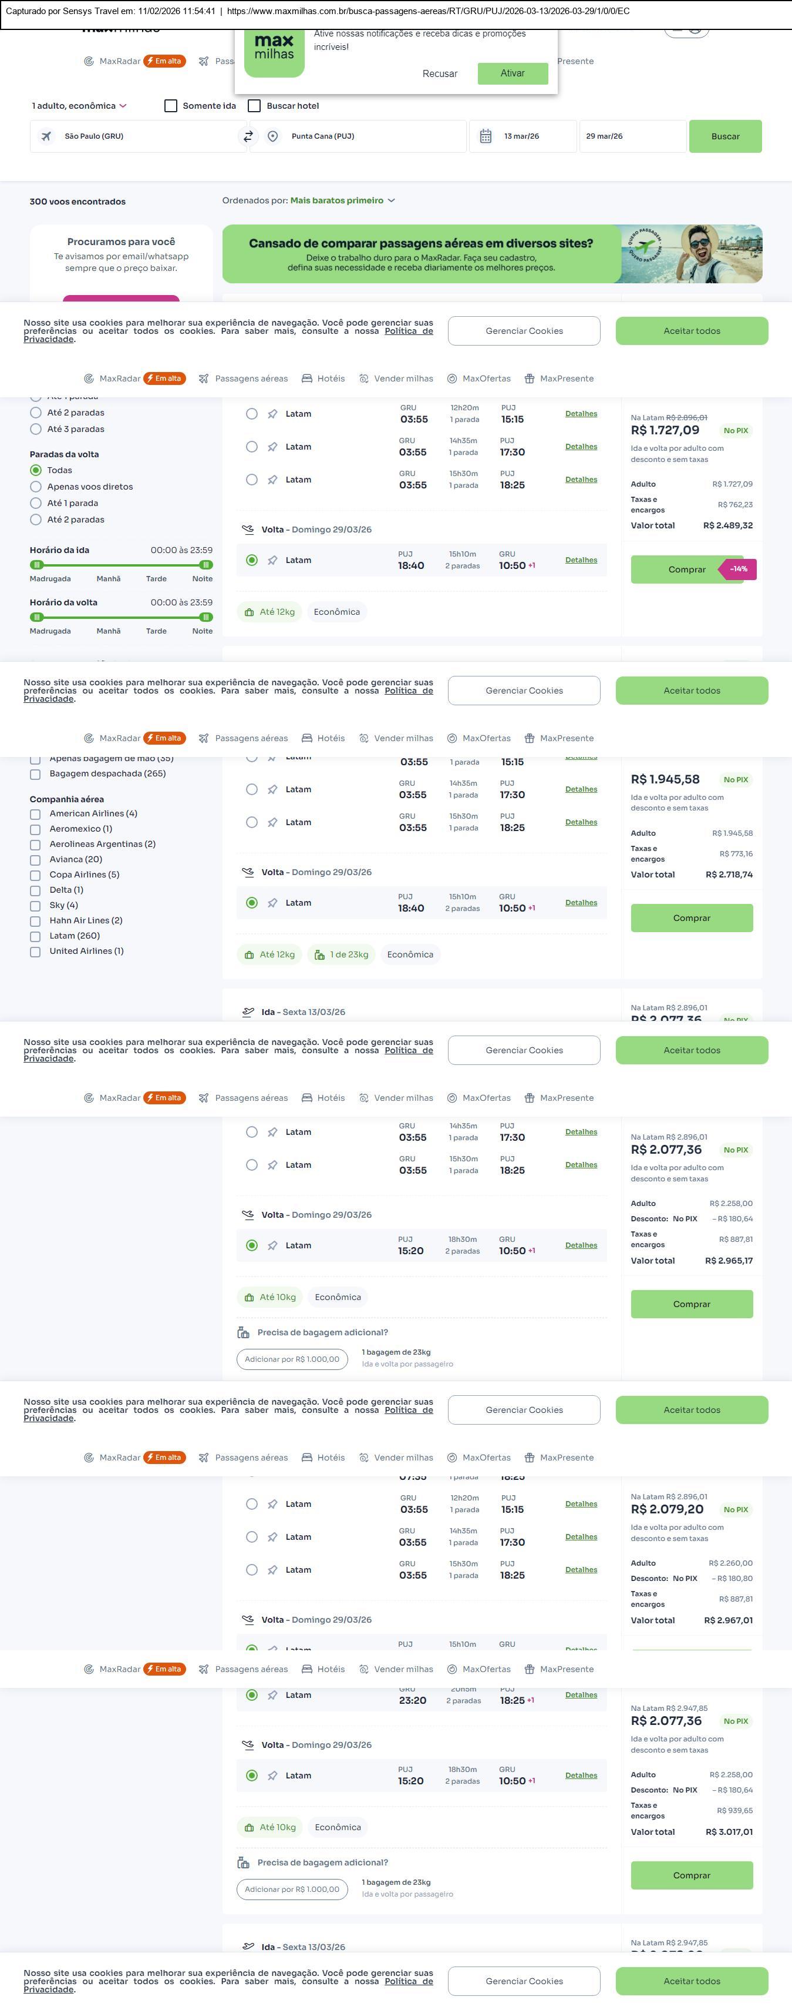
Task: Click left handle of 'Horário da volta' slider
Action: tap(36, 617)
